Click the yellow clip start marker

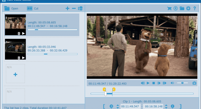coord(104,89)
